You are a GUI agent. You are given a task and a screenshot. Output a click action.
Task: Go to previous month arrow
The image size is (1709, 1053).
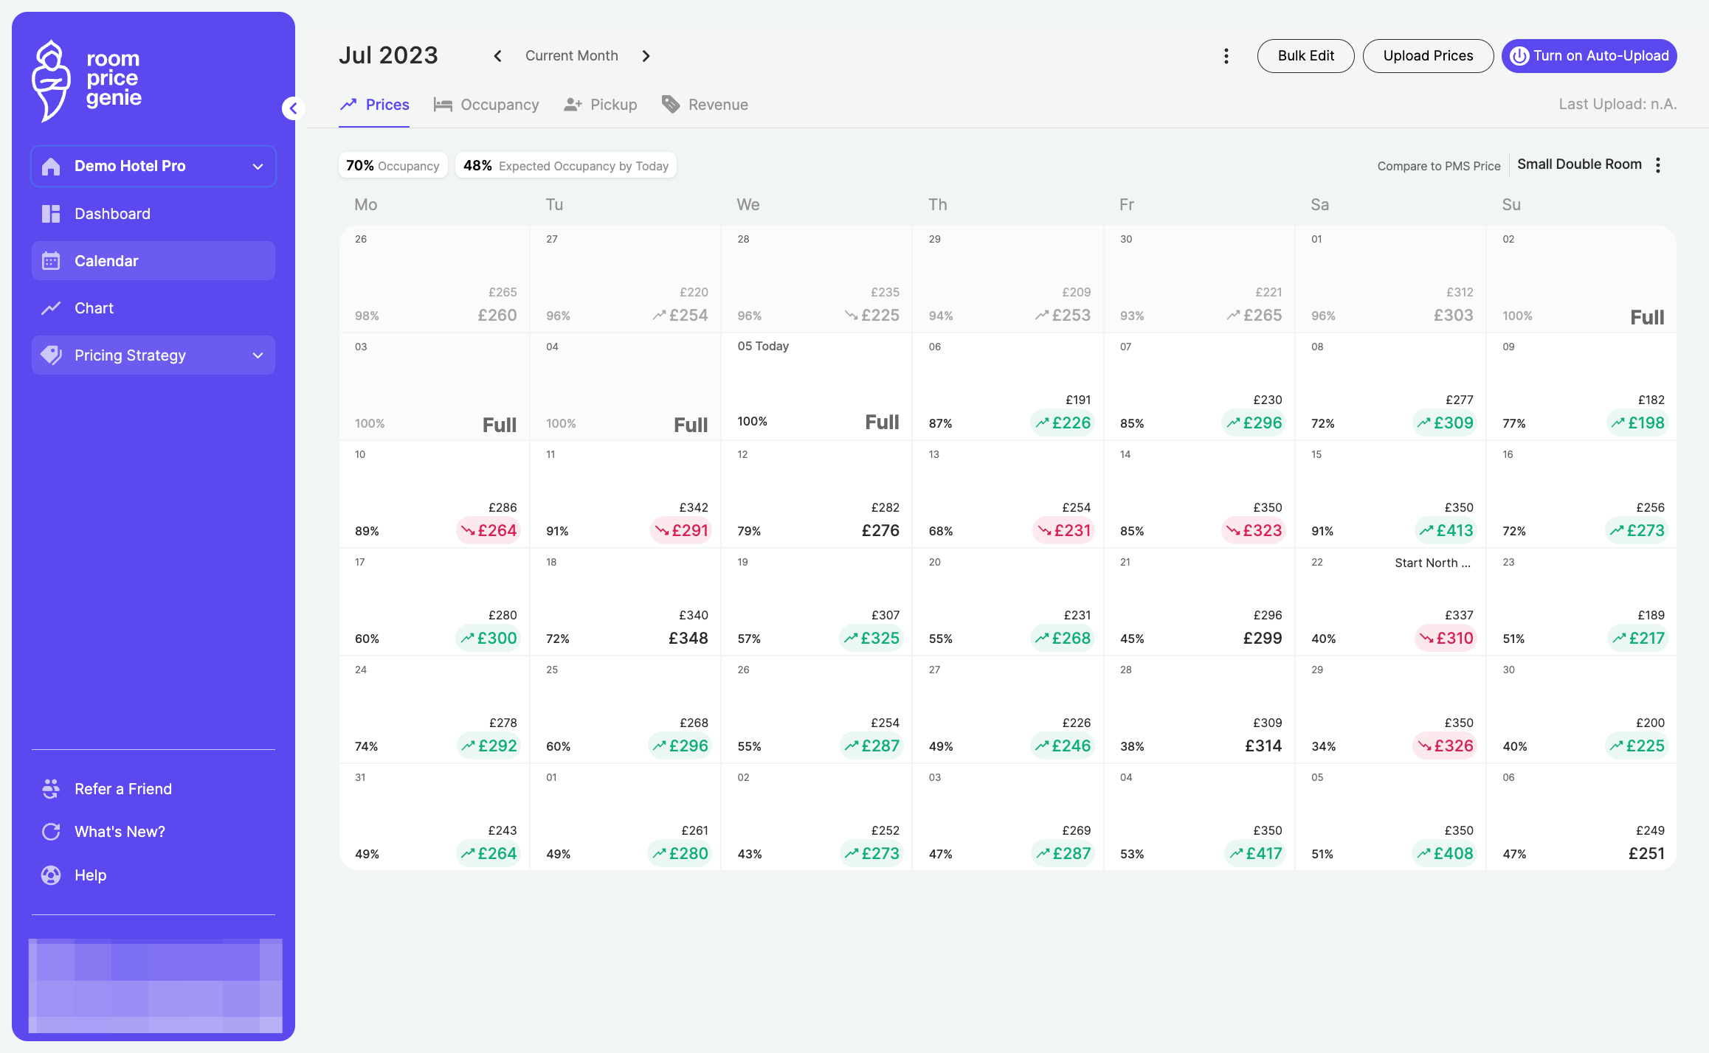tap(498, 56)
